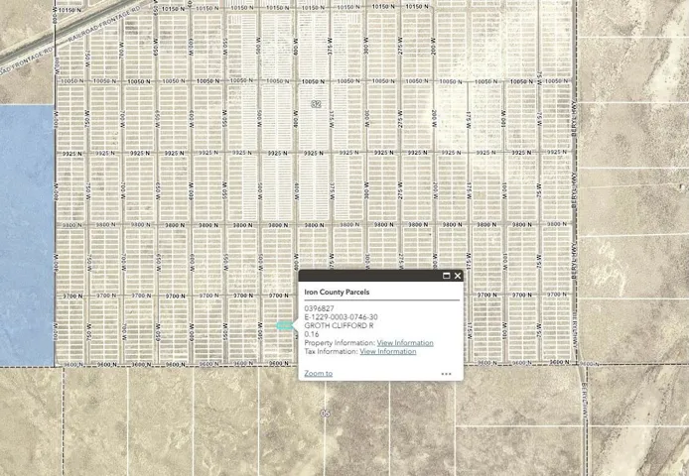Click section label 32 on the map
The width and height of the screenshot is (689, 476).
point(316,104)
